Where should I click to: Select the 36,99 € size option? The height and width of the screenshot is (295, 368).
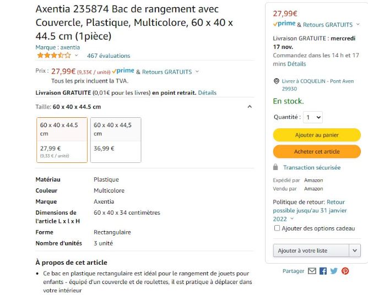click(x=116, y=140)
